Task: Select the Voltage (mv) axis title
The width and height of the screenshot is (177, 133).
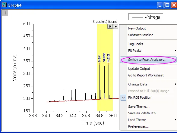Action: pyautogui.click(x=15, y=68)
